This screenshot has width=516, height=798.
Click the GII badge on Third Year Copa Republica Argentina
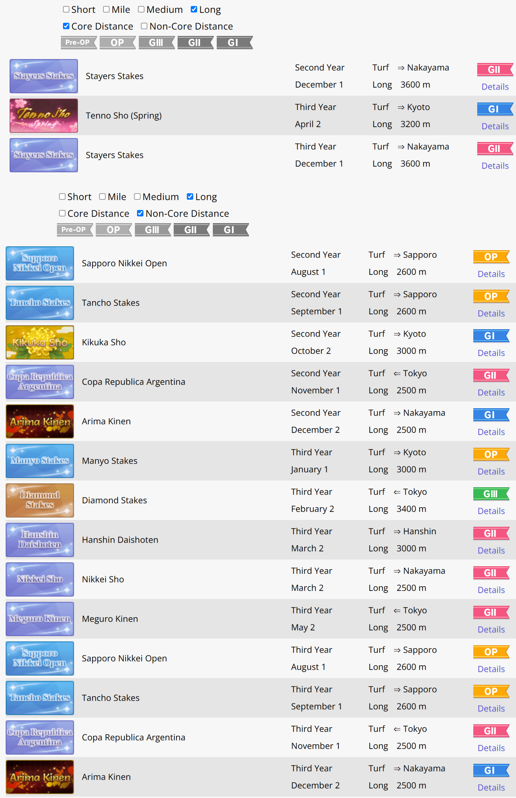(x=491, y=731)
